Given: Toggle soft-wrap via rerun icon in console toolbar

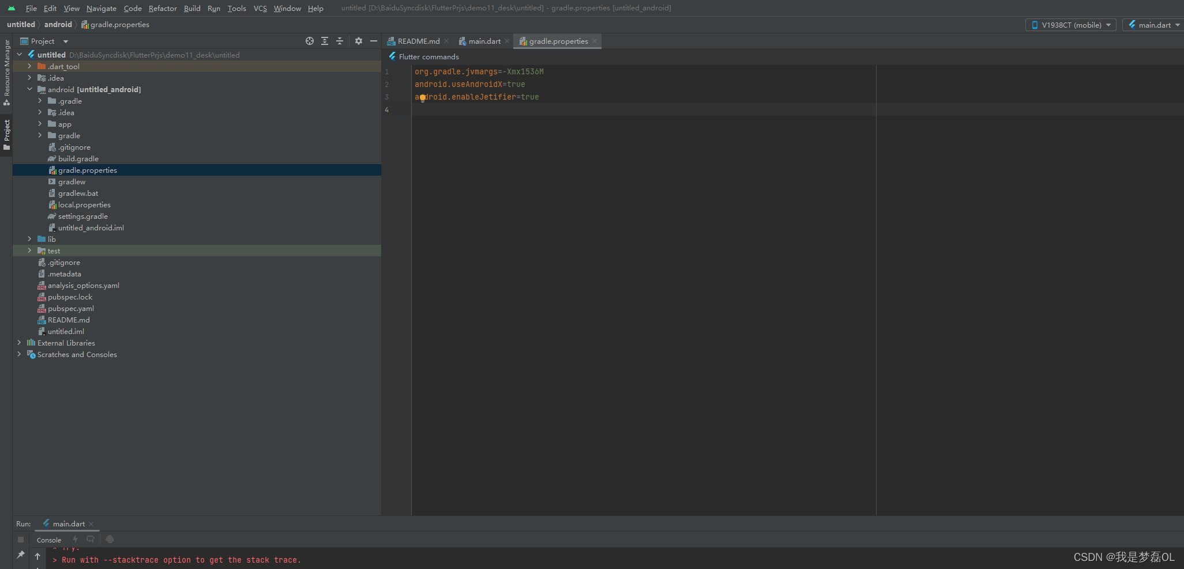Looking at the screenshot, I should [91, 539].
